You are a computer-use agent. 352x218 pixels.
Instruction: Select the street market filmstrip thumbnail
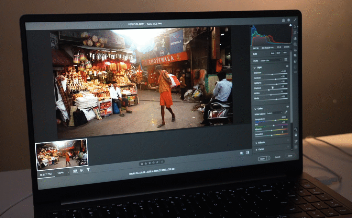(62, 155)
